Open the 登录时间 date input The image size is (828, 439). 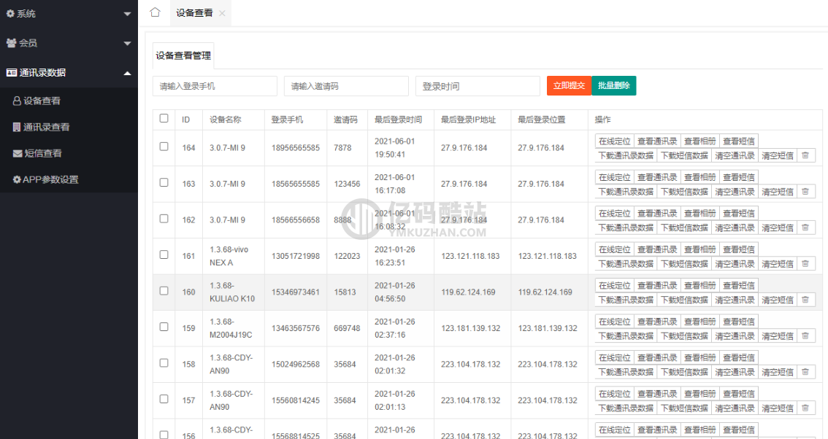[x=478, y=86]
